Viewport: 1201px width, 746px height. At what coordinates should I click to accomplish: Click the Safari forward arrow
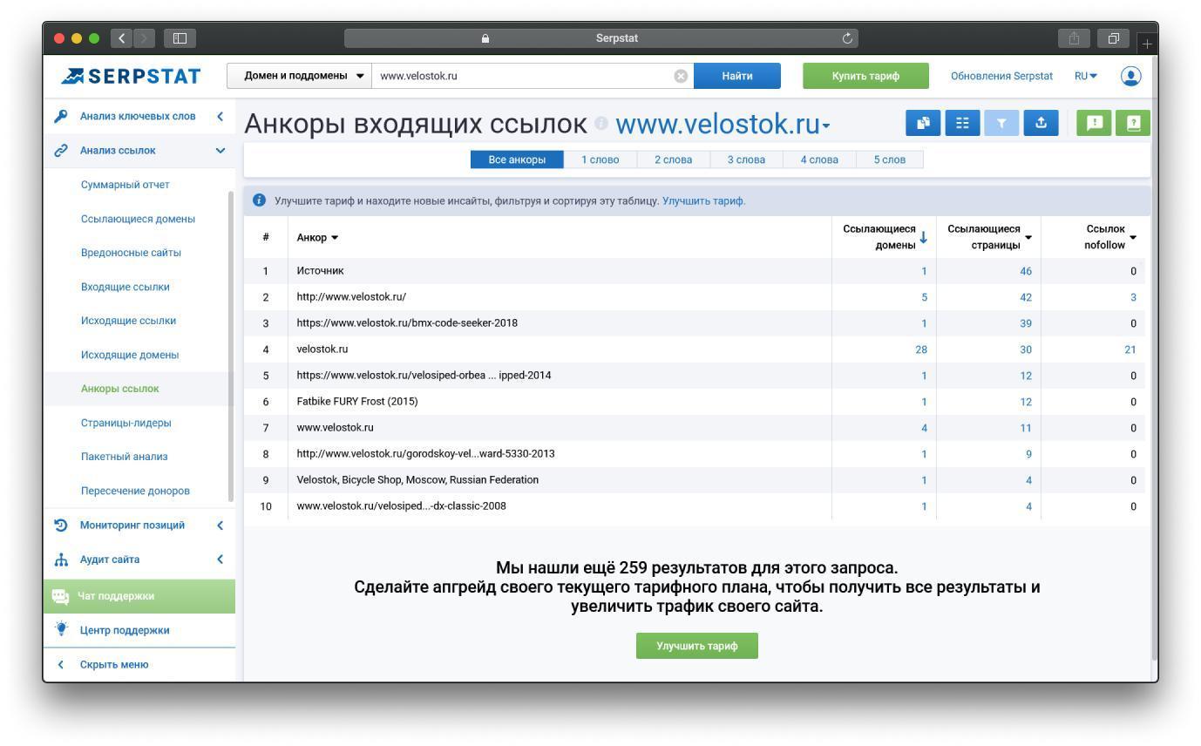[144, 38]
